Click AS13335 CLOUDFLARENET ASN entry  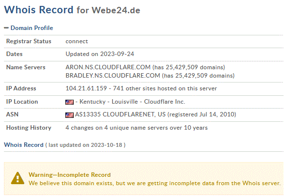(120, 114)
